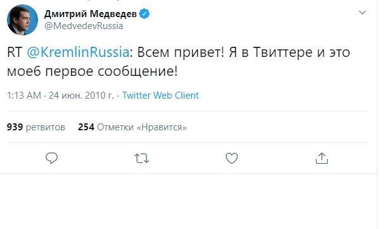Click the reply speech bubble icon
The image size is (390, 229).
(x=52, y=158)
